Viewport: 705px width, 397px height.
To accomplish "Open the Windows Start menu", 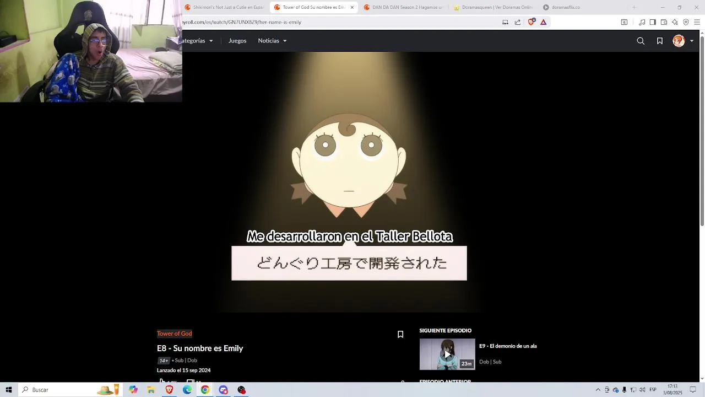I will 9,390.
